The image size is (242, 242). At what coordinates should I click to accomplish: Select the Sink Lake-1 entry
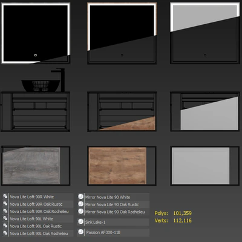[x=114, y=222]
